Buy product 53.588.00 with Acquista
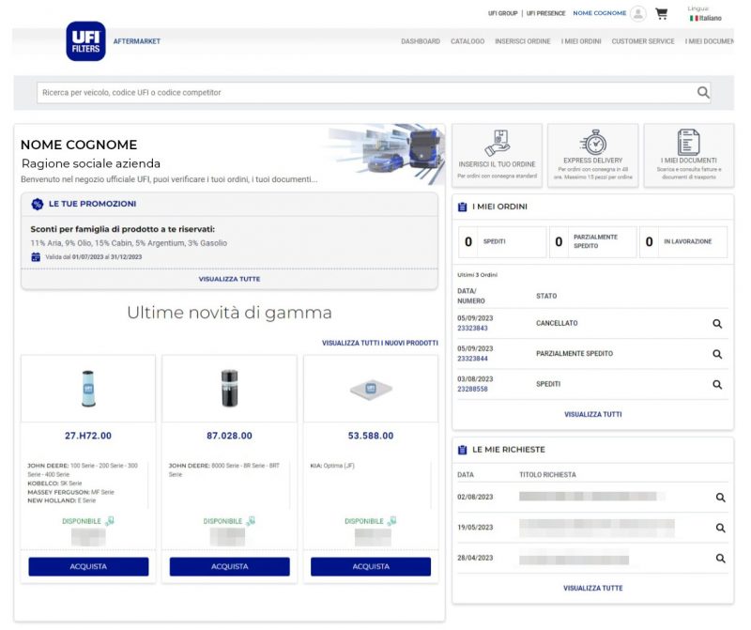 tap(371, 567)
